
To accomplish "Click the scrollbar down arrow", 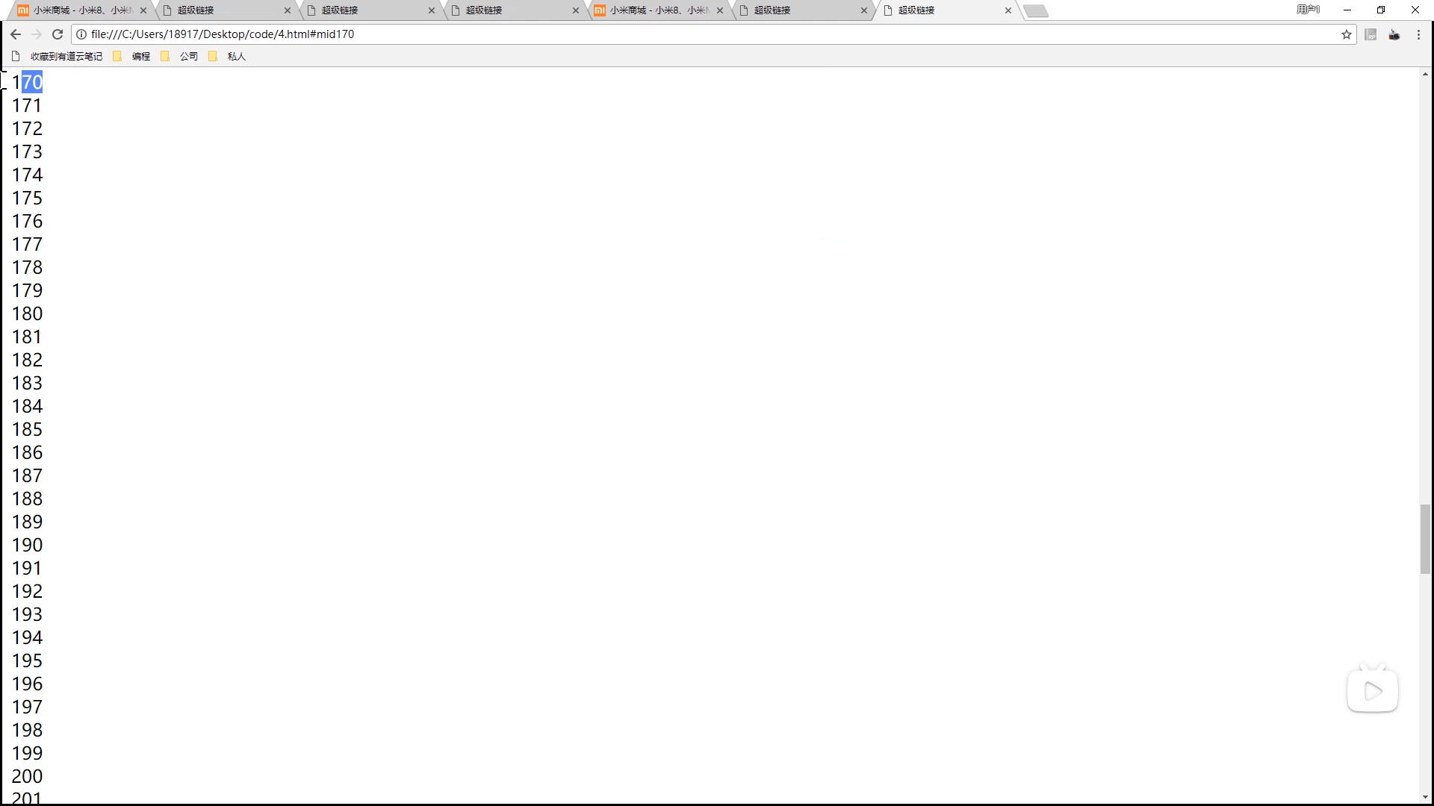I will click(x=1425, y=797).
